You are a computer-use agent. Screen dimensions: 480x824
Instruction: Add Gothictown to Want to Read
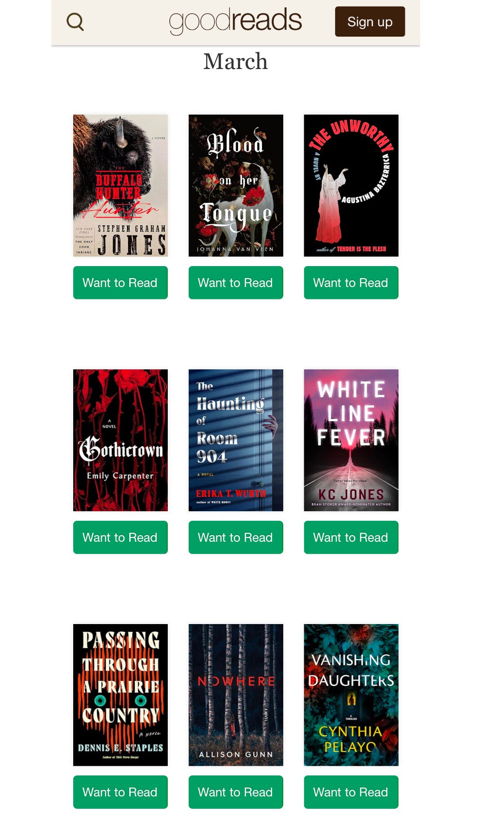coord(120,537)
